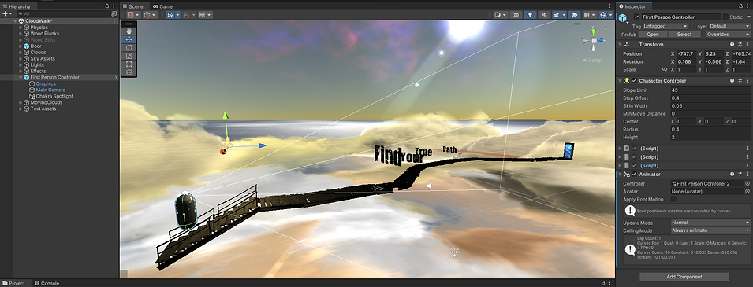
Task: Toggle the object active checkbox
Action: (x=637, y=17)
